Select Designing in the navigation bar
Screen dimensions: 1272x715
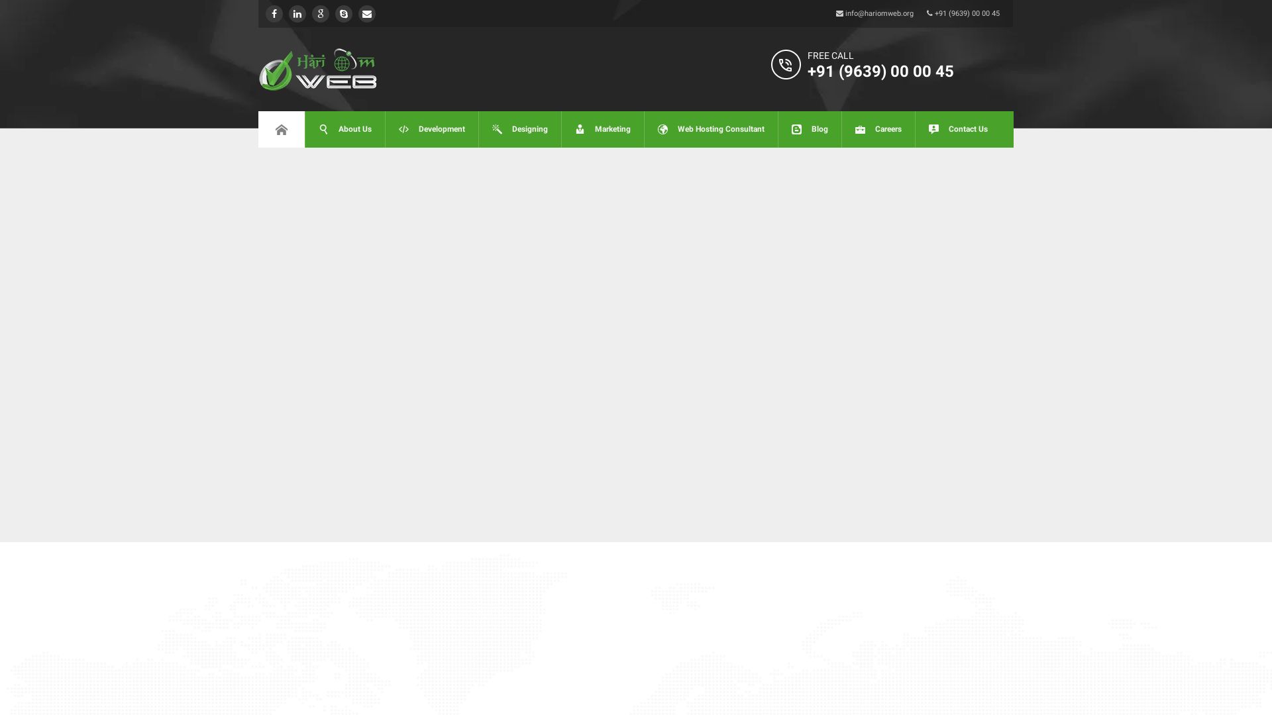pos(520,130)
